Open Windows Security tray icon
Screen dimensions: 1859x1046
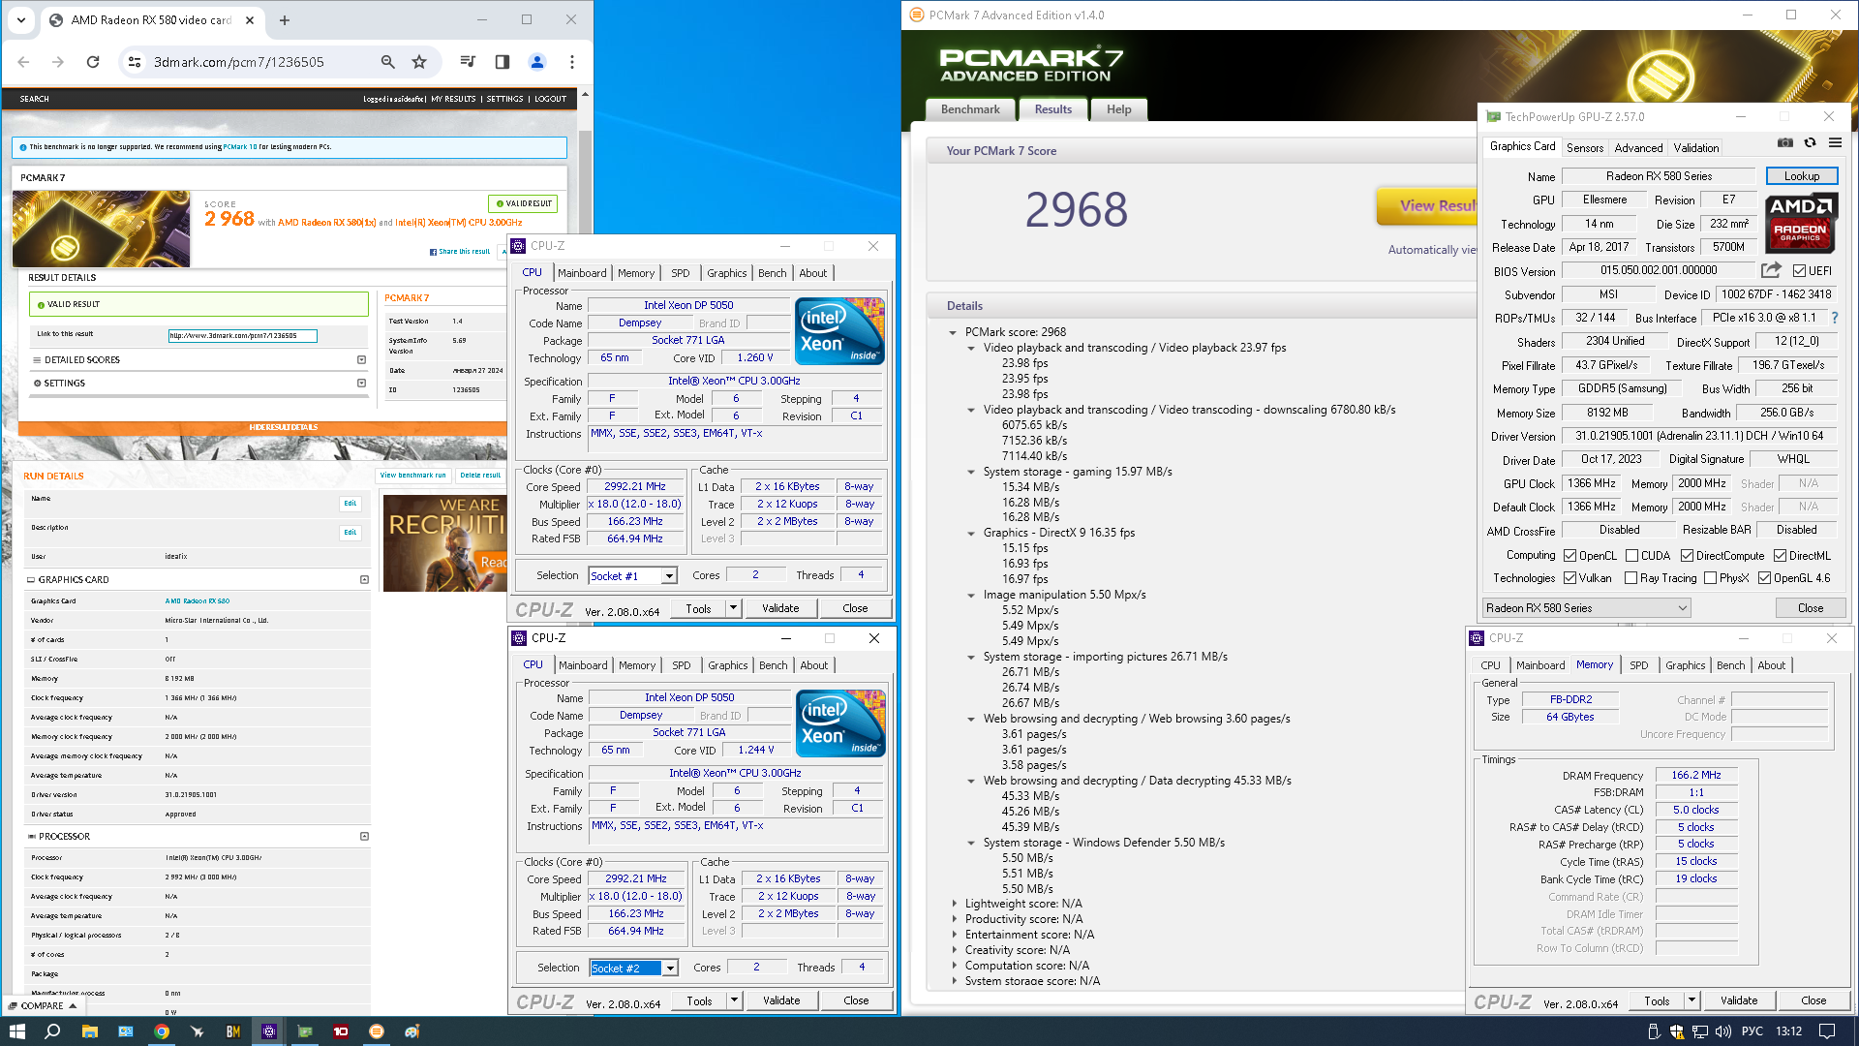click(x=1676, y=1031)
